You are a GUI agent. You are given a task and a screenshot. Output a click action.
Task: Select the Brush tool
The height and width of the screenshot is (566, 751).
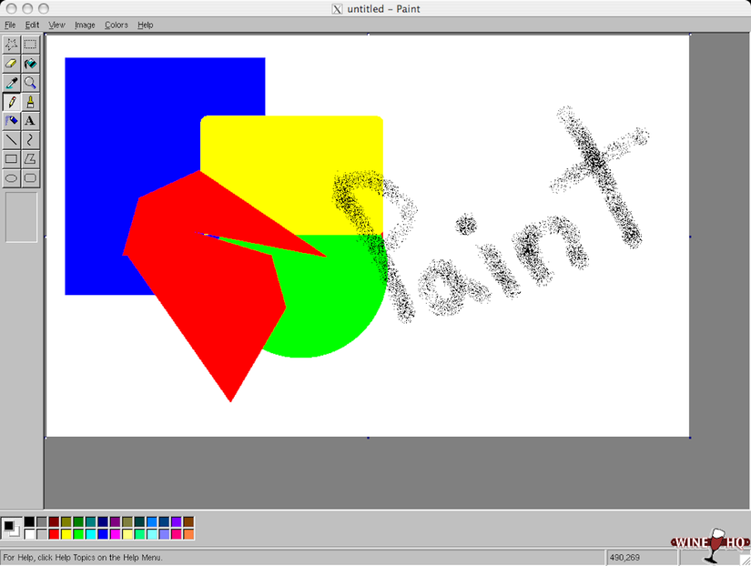29,101
